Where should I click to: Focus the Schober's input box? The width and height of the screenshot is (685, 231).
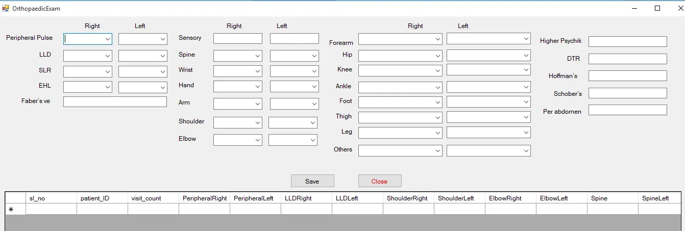[628, 93]
